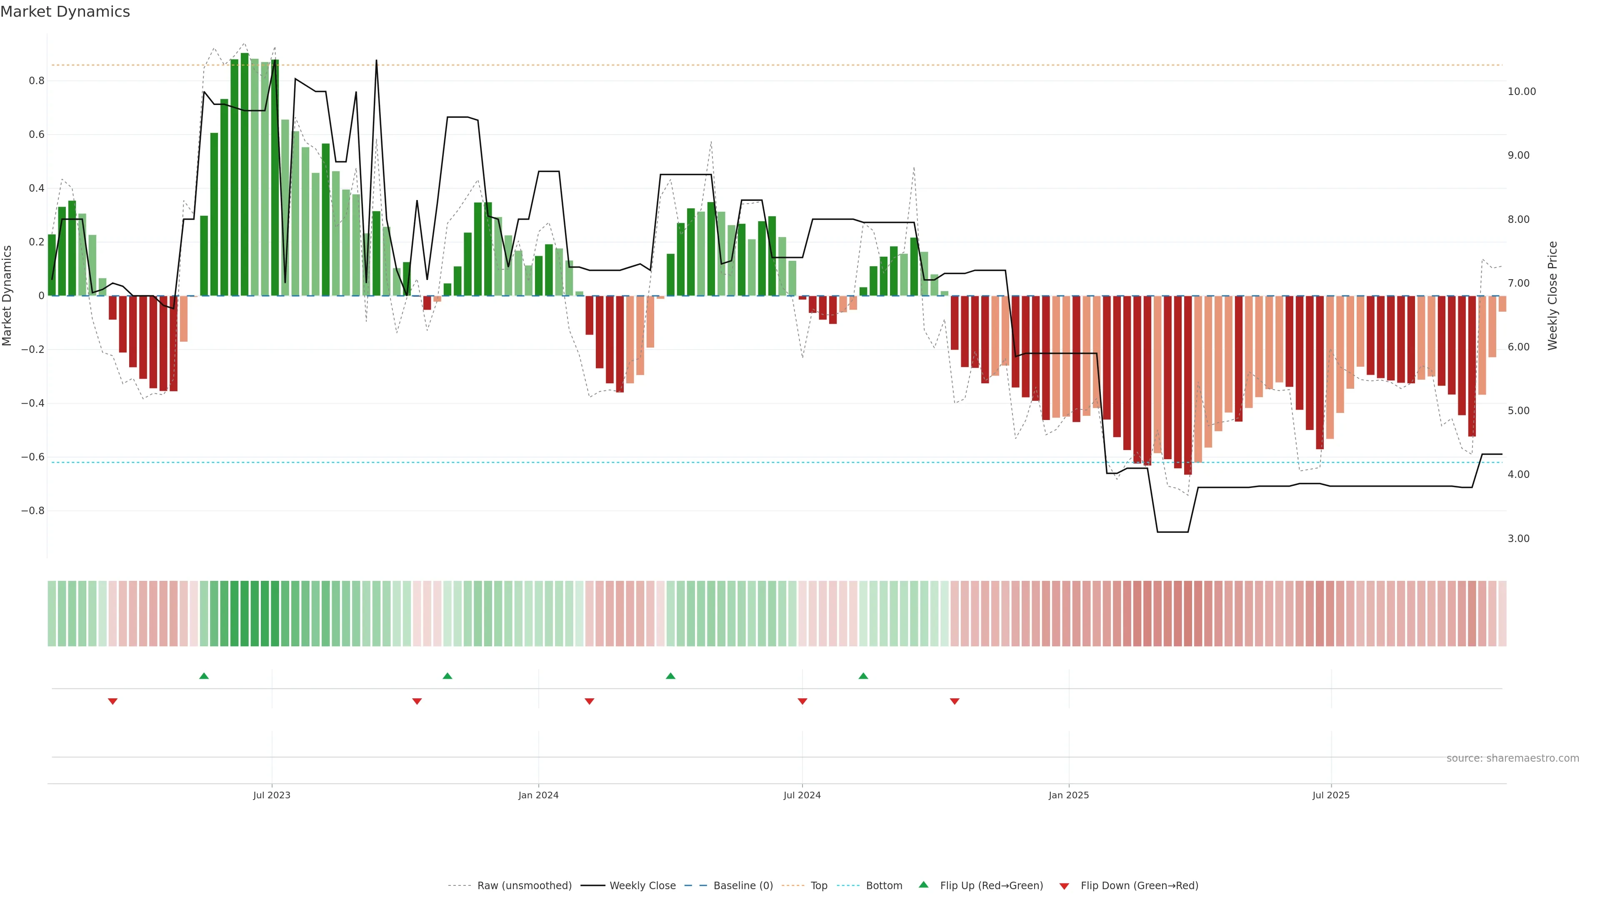Click the green Flip Up triangle in legend
This screenshot has height=900, width=1600.
924,885
